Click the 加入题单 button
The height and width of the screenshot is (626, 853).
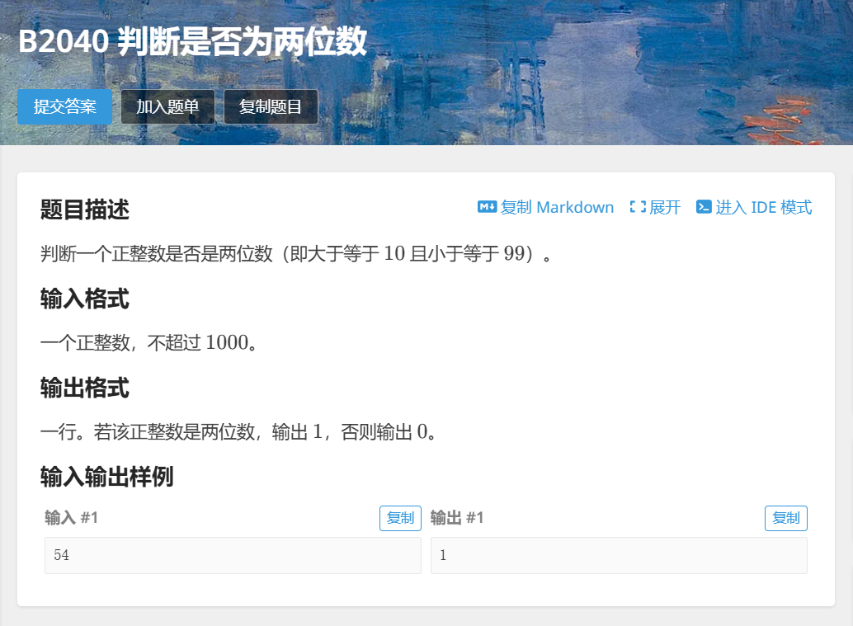pos(167,106)
